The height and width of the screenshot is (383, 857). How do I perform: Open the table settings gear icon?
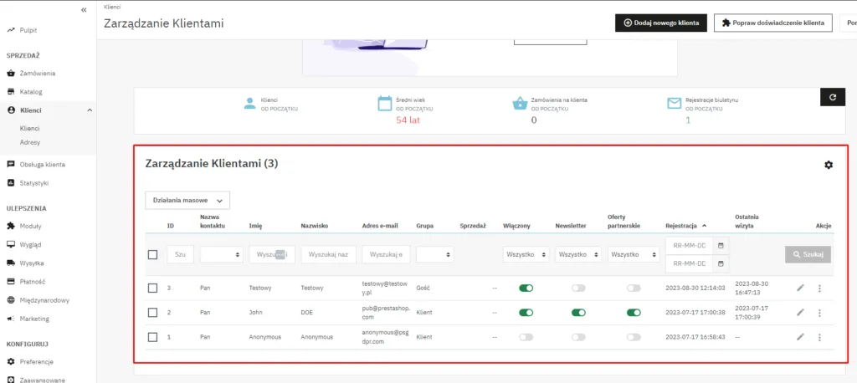829,165
